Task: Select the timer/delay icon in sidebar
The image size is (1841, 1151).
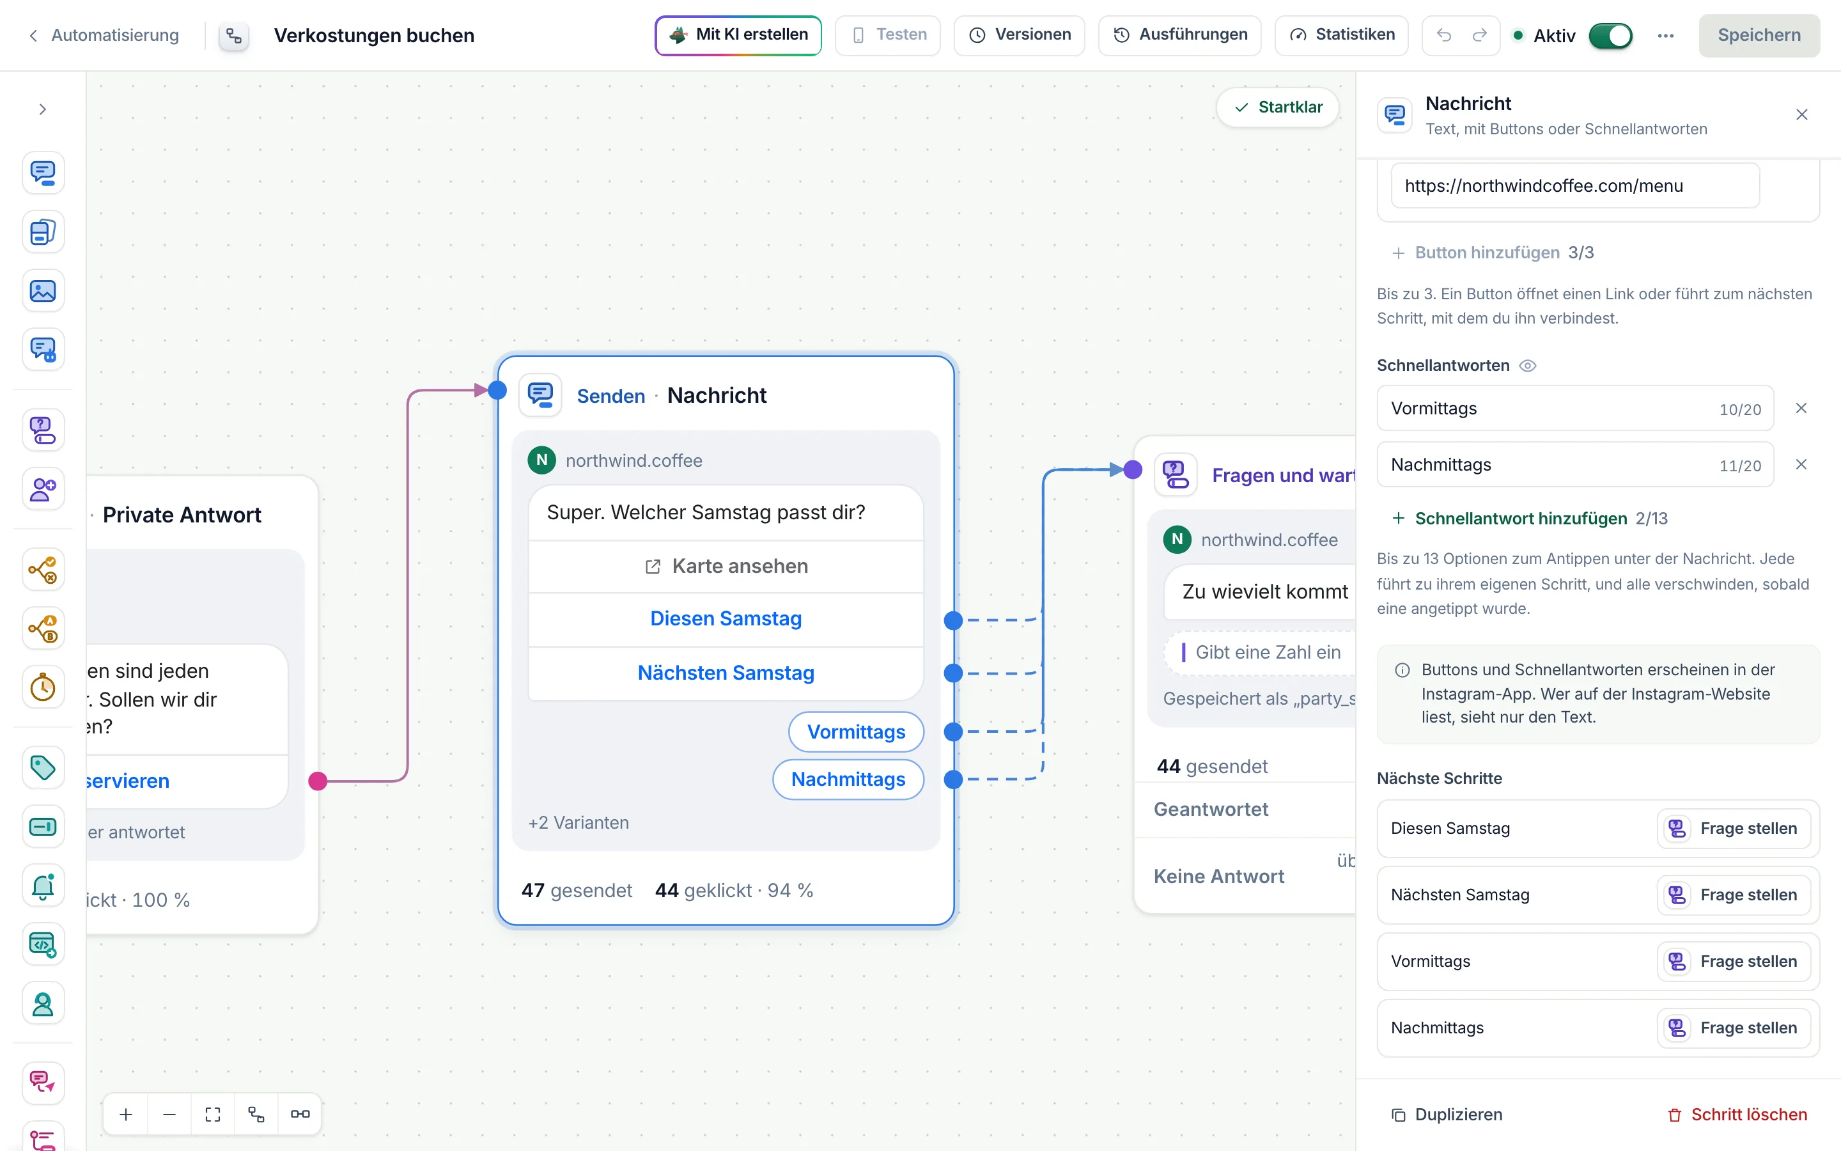Action: [43, 687]
